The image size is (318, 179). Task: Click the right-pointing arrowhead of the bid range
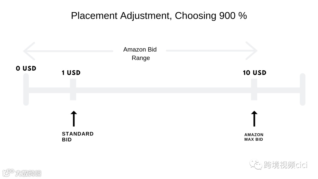pyautogui.click(x=252, y=51)
